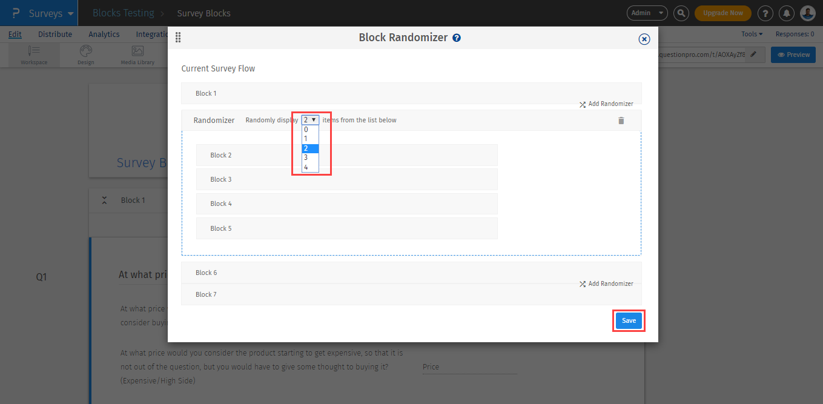Delete the Randomizer using the trash icon
The image size is (823, 404).
tap(621, 120)
